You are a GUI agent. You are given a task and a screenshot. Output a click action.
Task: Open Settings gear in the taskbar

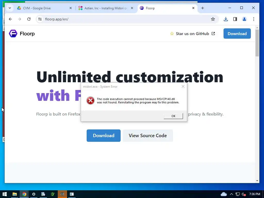34,194
